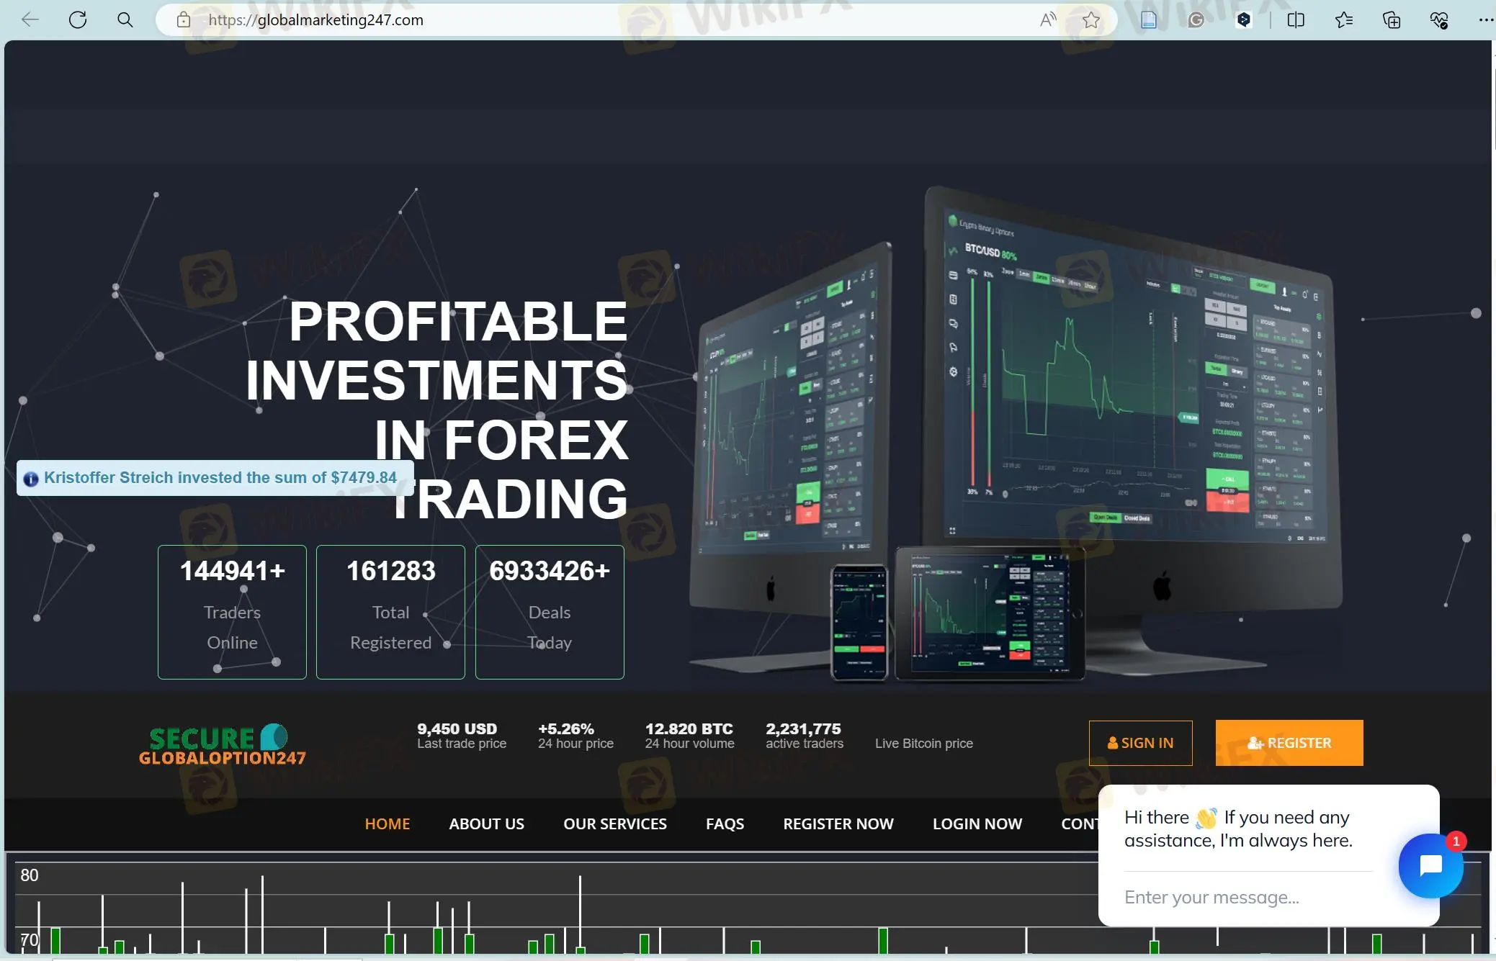Toggle the live chat assistant popup
The width and height of the screenshot is (1496, 961).
pos(1430,865)
